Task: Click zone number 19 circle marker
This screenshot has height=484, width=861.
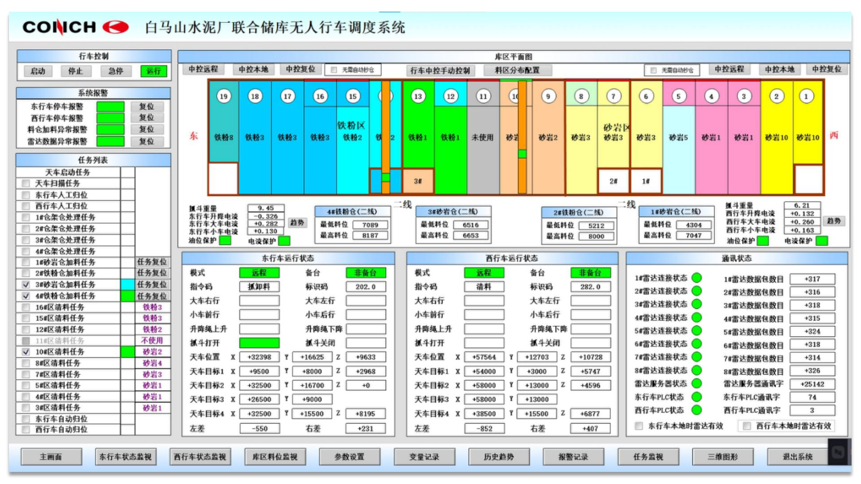Action: point(223,96)
